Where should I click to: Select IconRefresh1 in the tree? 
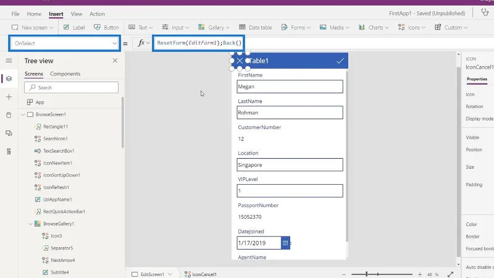point(56,187)
